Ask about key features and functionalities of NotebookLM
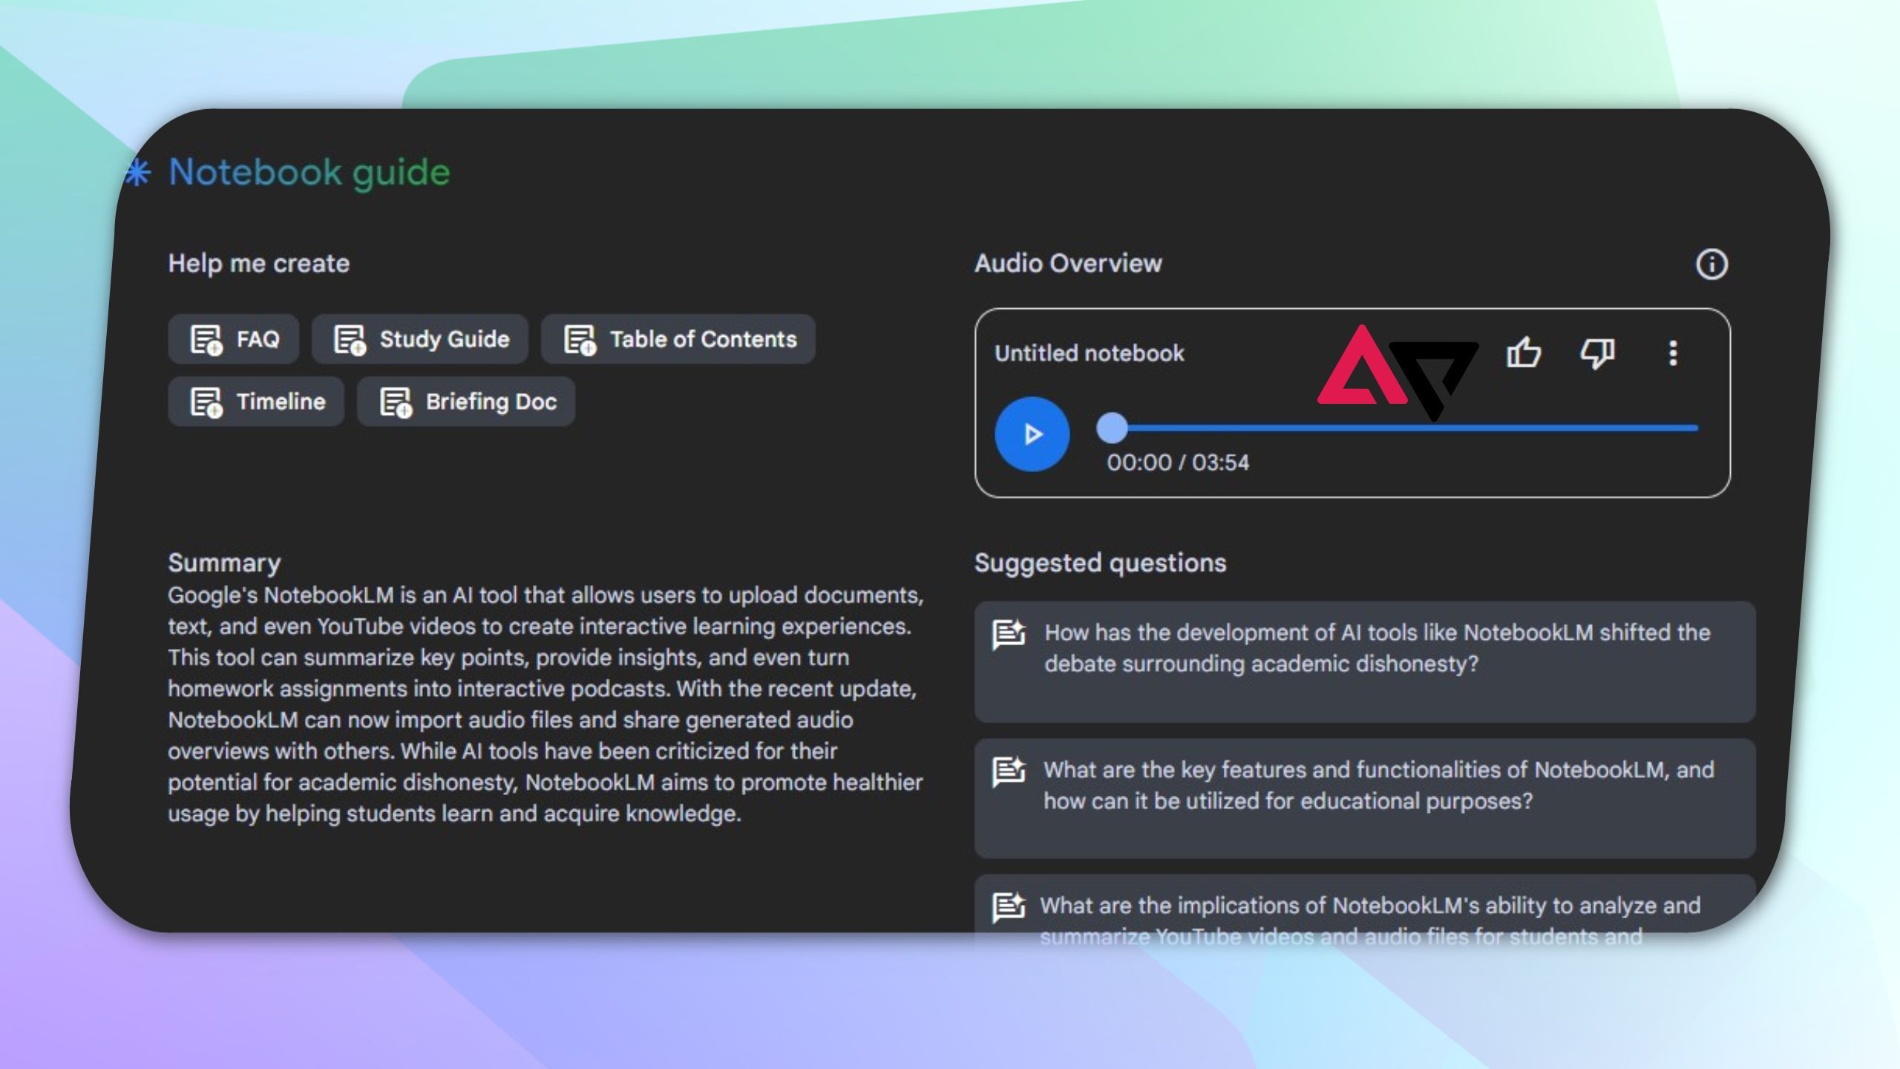The image size is (1900, 1069). click(x=1365, y=799)
